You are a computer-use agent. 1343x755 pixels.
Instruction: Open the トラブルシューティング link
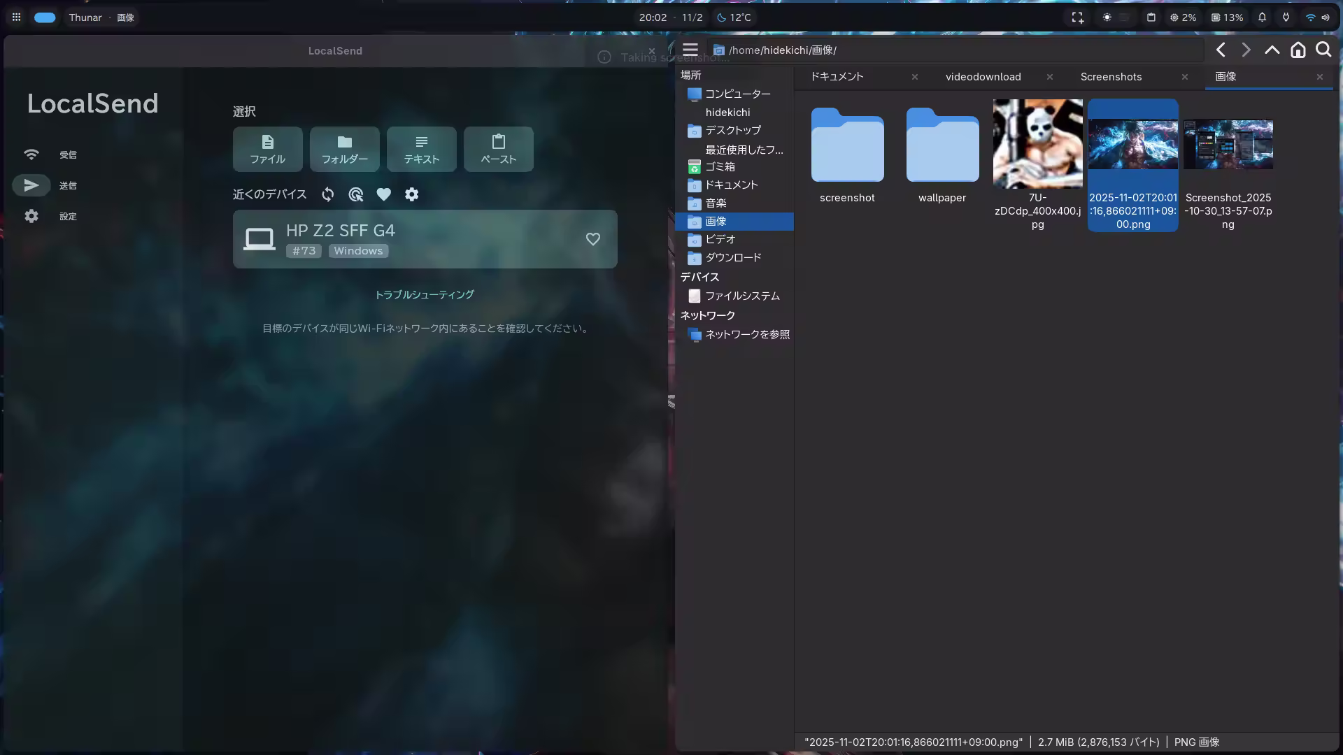pos(424,294)
